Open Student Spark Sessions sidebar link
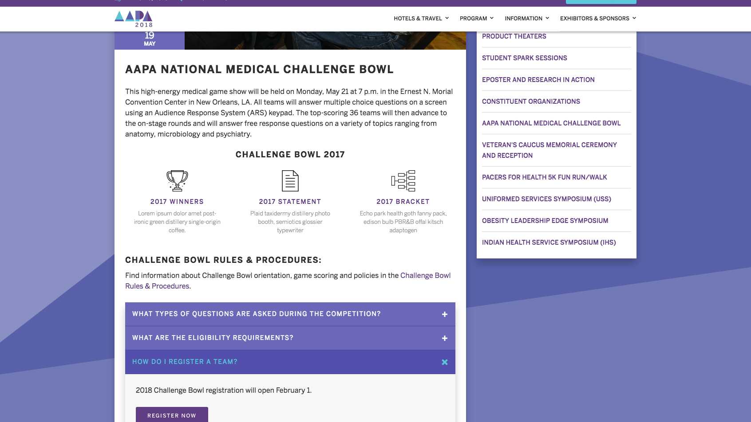751x422 pixels. [525, 58]
